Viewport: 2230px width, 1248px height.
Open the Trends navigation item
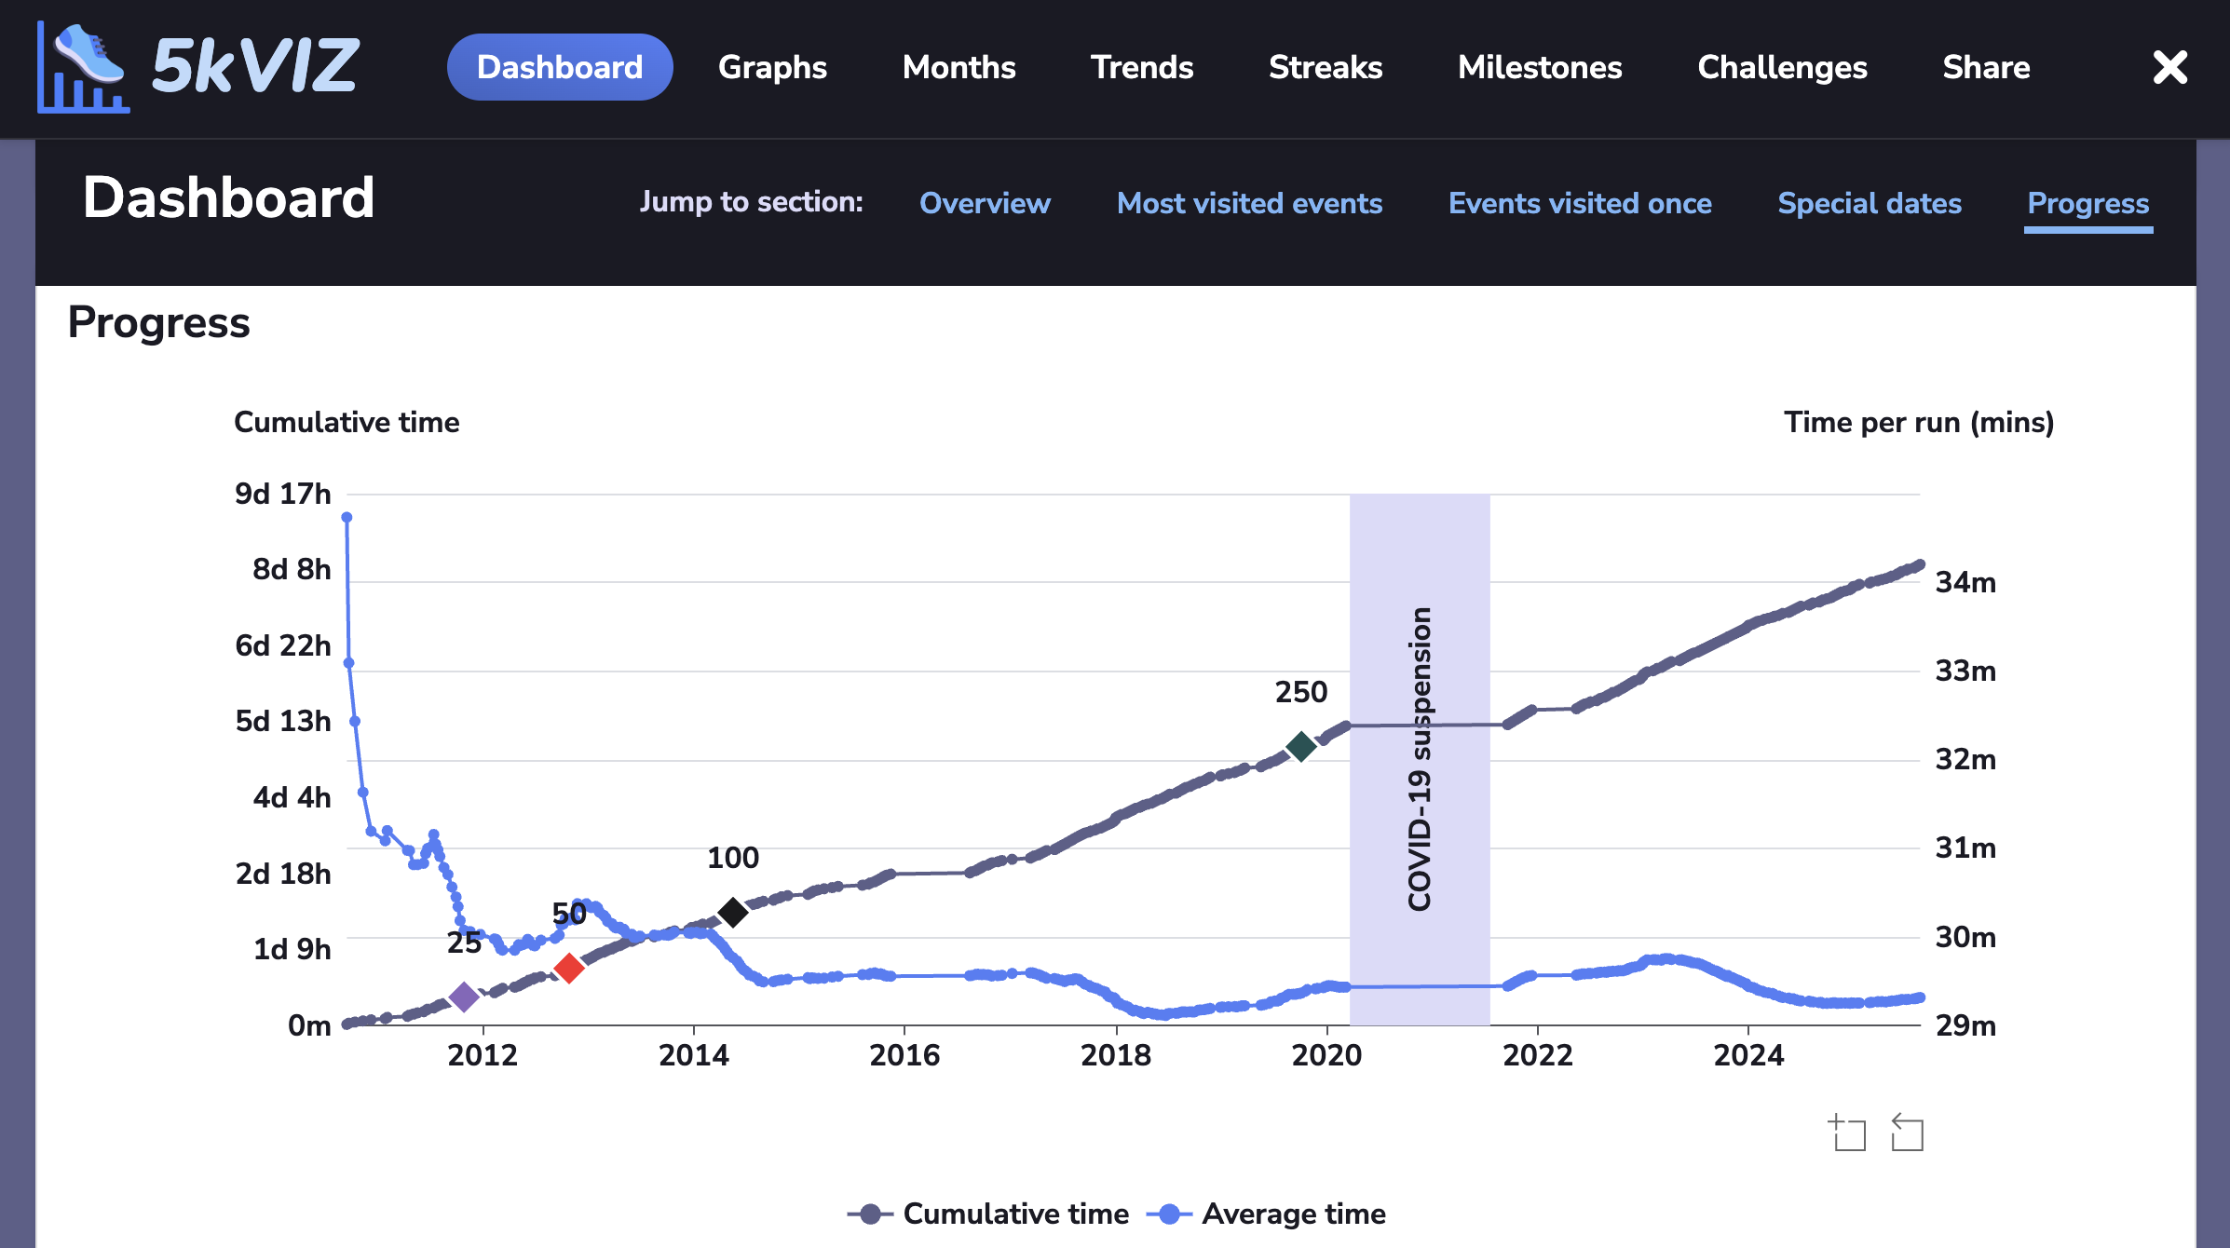1141,67
